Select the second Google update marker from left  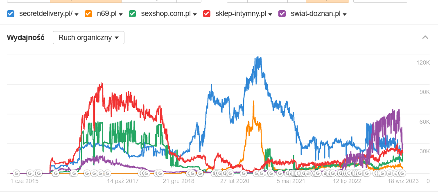(x=29, y=173)
